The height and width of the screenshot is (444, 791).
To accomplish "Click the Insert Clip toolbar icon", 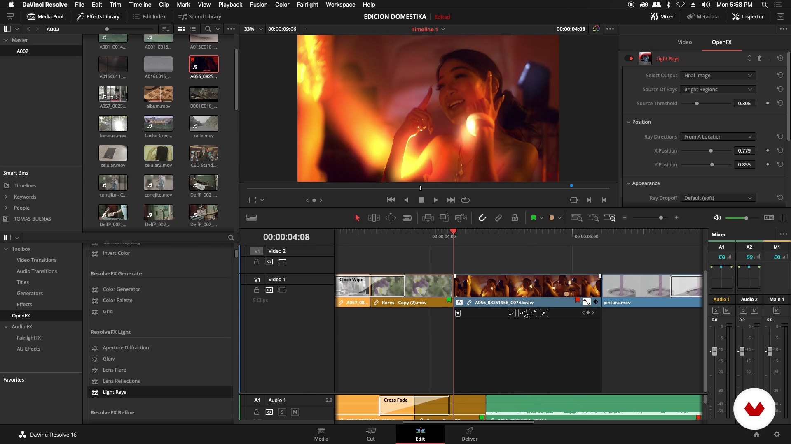I will (x=428, y=218).
